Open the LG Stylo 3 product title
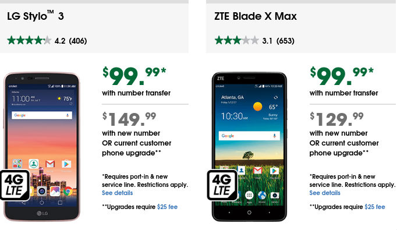 (x=36, y=16)
